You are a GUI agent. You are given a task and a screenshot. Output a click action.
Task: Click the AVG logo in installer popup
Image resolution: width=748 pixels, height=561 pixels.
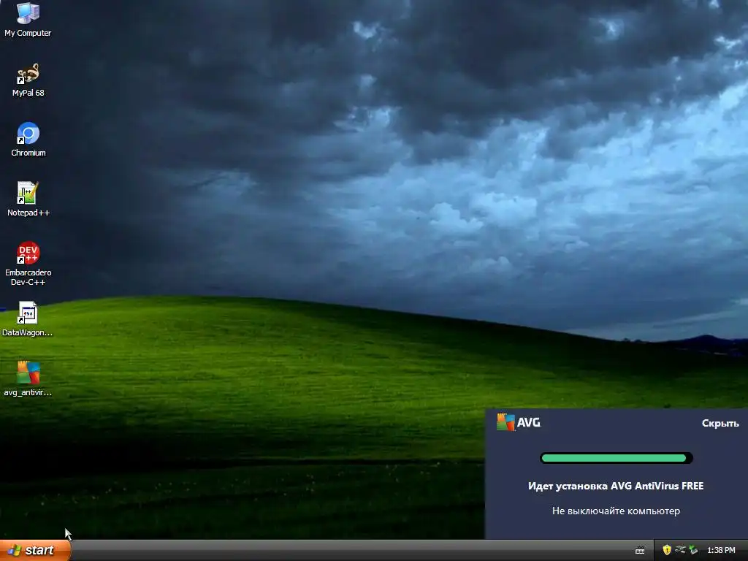pos(519,422)
